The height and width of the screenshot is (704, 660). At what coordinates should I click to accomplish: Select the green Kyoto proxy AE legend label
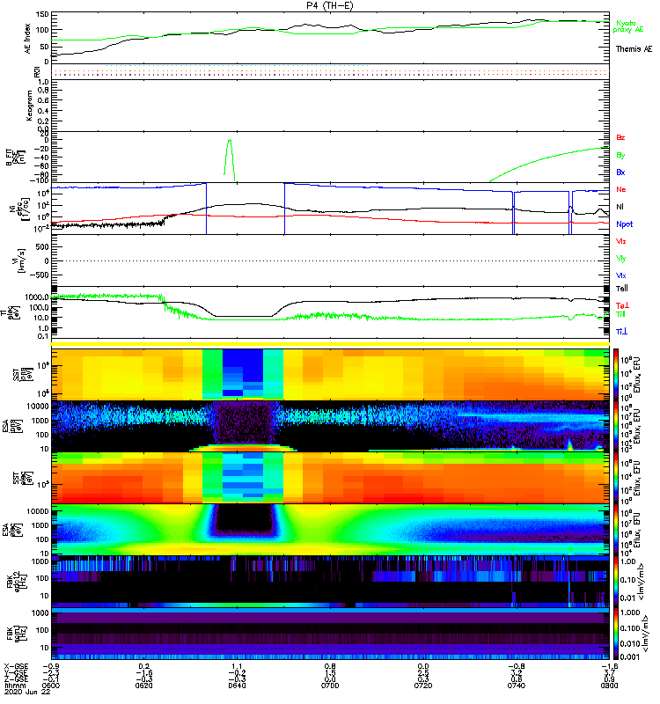click(x=627, y=26)
